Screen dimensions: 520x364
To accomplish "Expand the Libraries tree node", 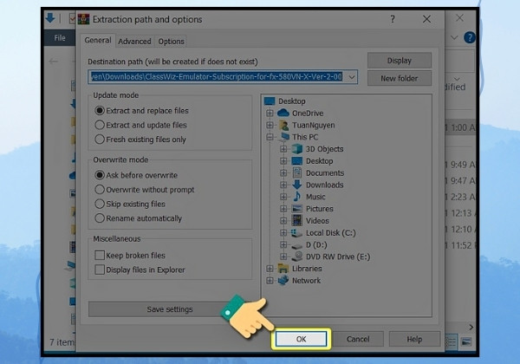I will (x=270, y=268).
